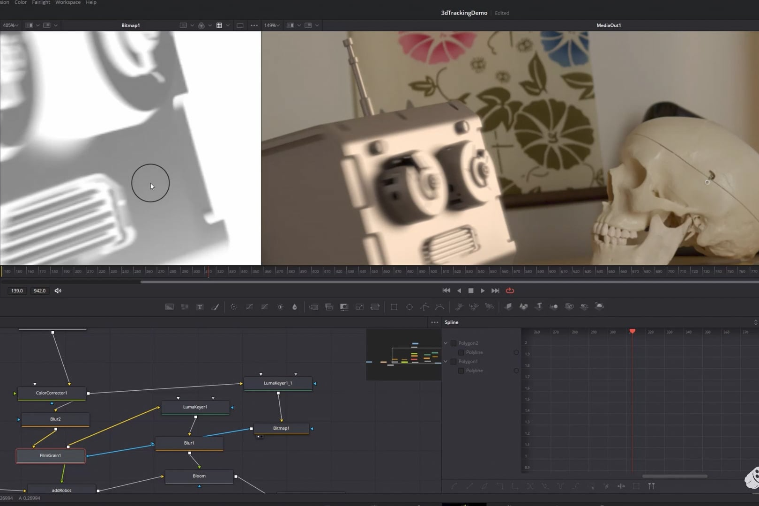The image size is (759, 506).
Task: Add a Text3D node from toolbar
Action: pos(539,306)
